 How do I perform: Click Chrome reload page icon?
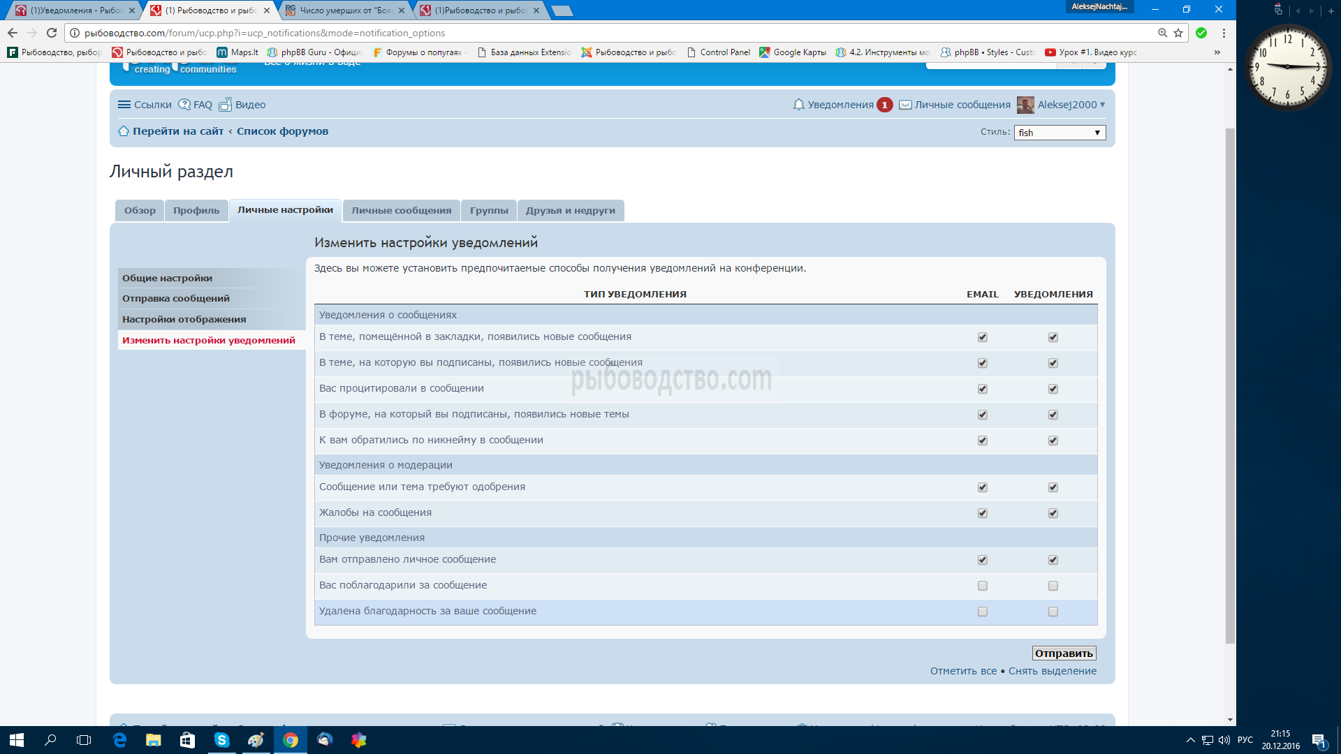pyautogui.click(x=52, y=33)
